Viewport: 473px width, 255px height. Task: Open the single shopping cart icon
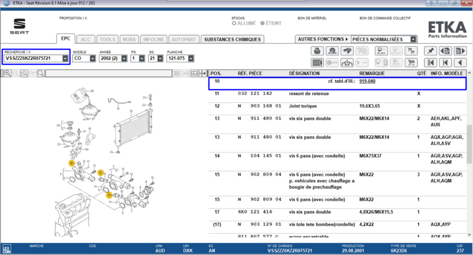[411, 62]
